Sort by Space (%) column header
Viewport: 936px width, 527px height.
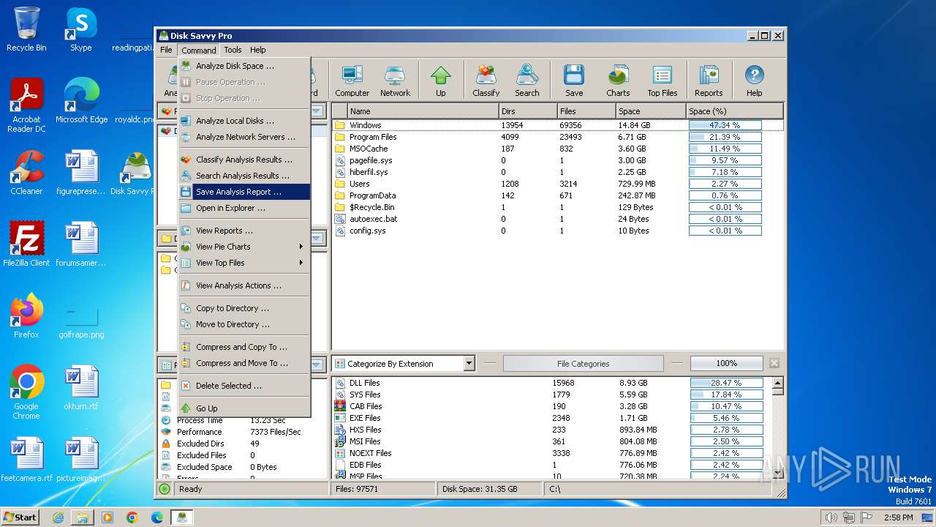click(735, 111)
